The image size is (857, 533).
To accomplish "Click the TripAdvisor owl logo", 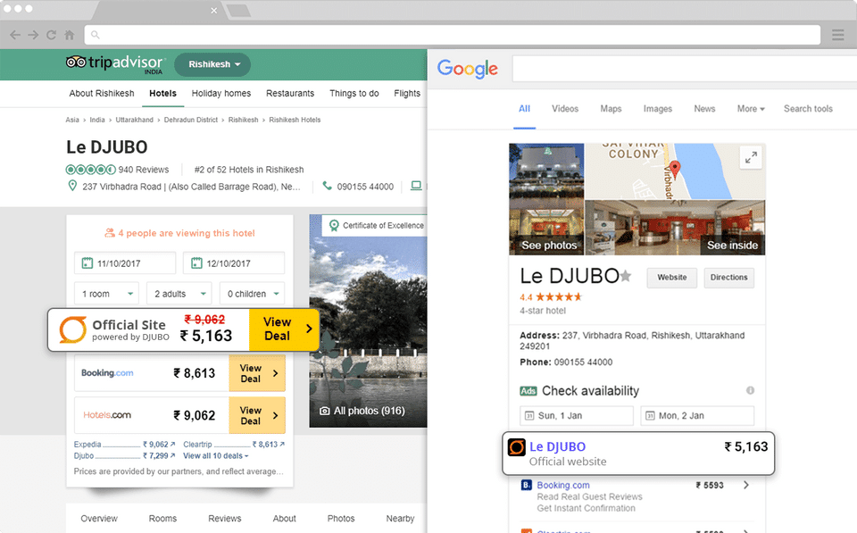I will 76,62.
